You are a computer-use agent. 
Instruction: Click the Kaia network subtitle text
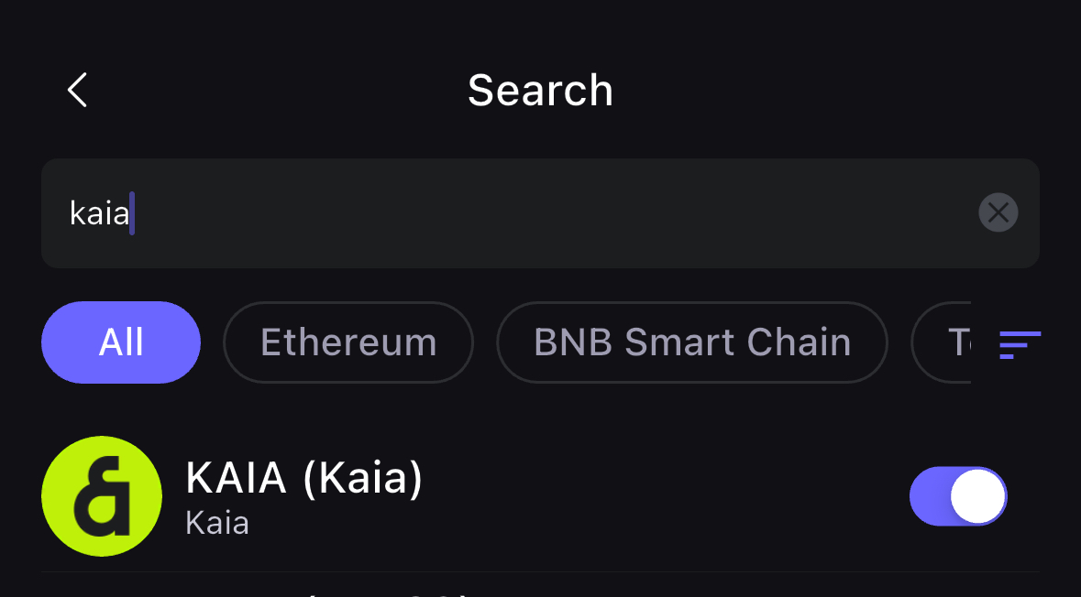(217, 524)
